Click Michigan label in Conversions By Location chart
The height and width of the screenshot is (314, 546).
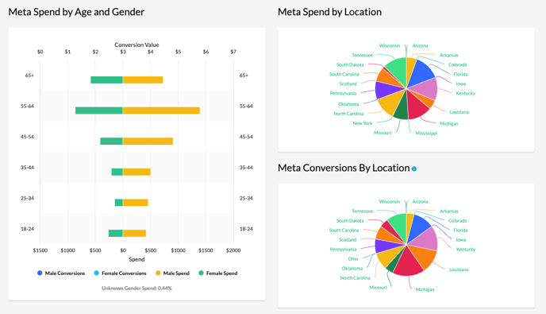(x=425, y=289)
